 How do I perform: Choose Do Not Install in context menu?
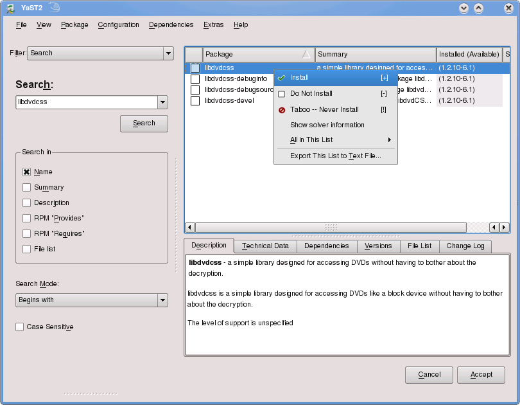coord(336,94)
